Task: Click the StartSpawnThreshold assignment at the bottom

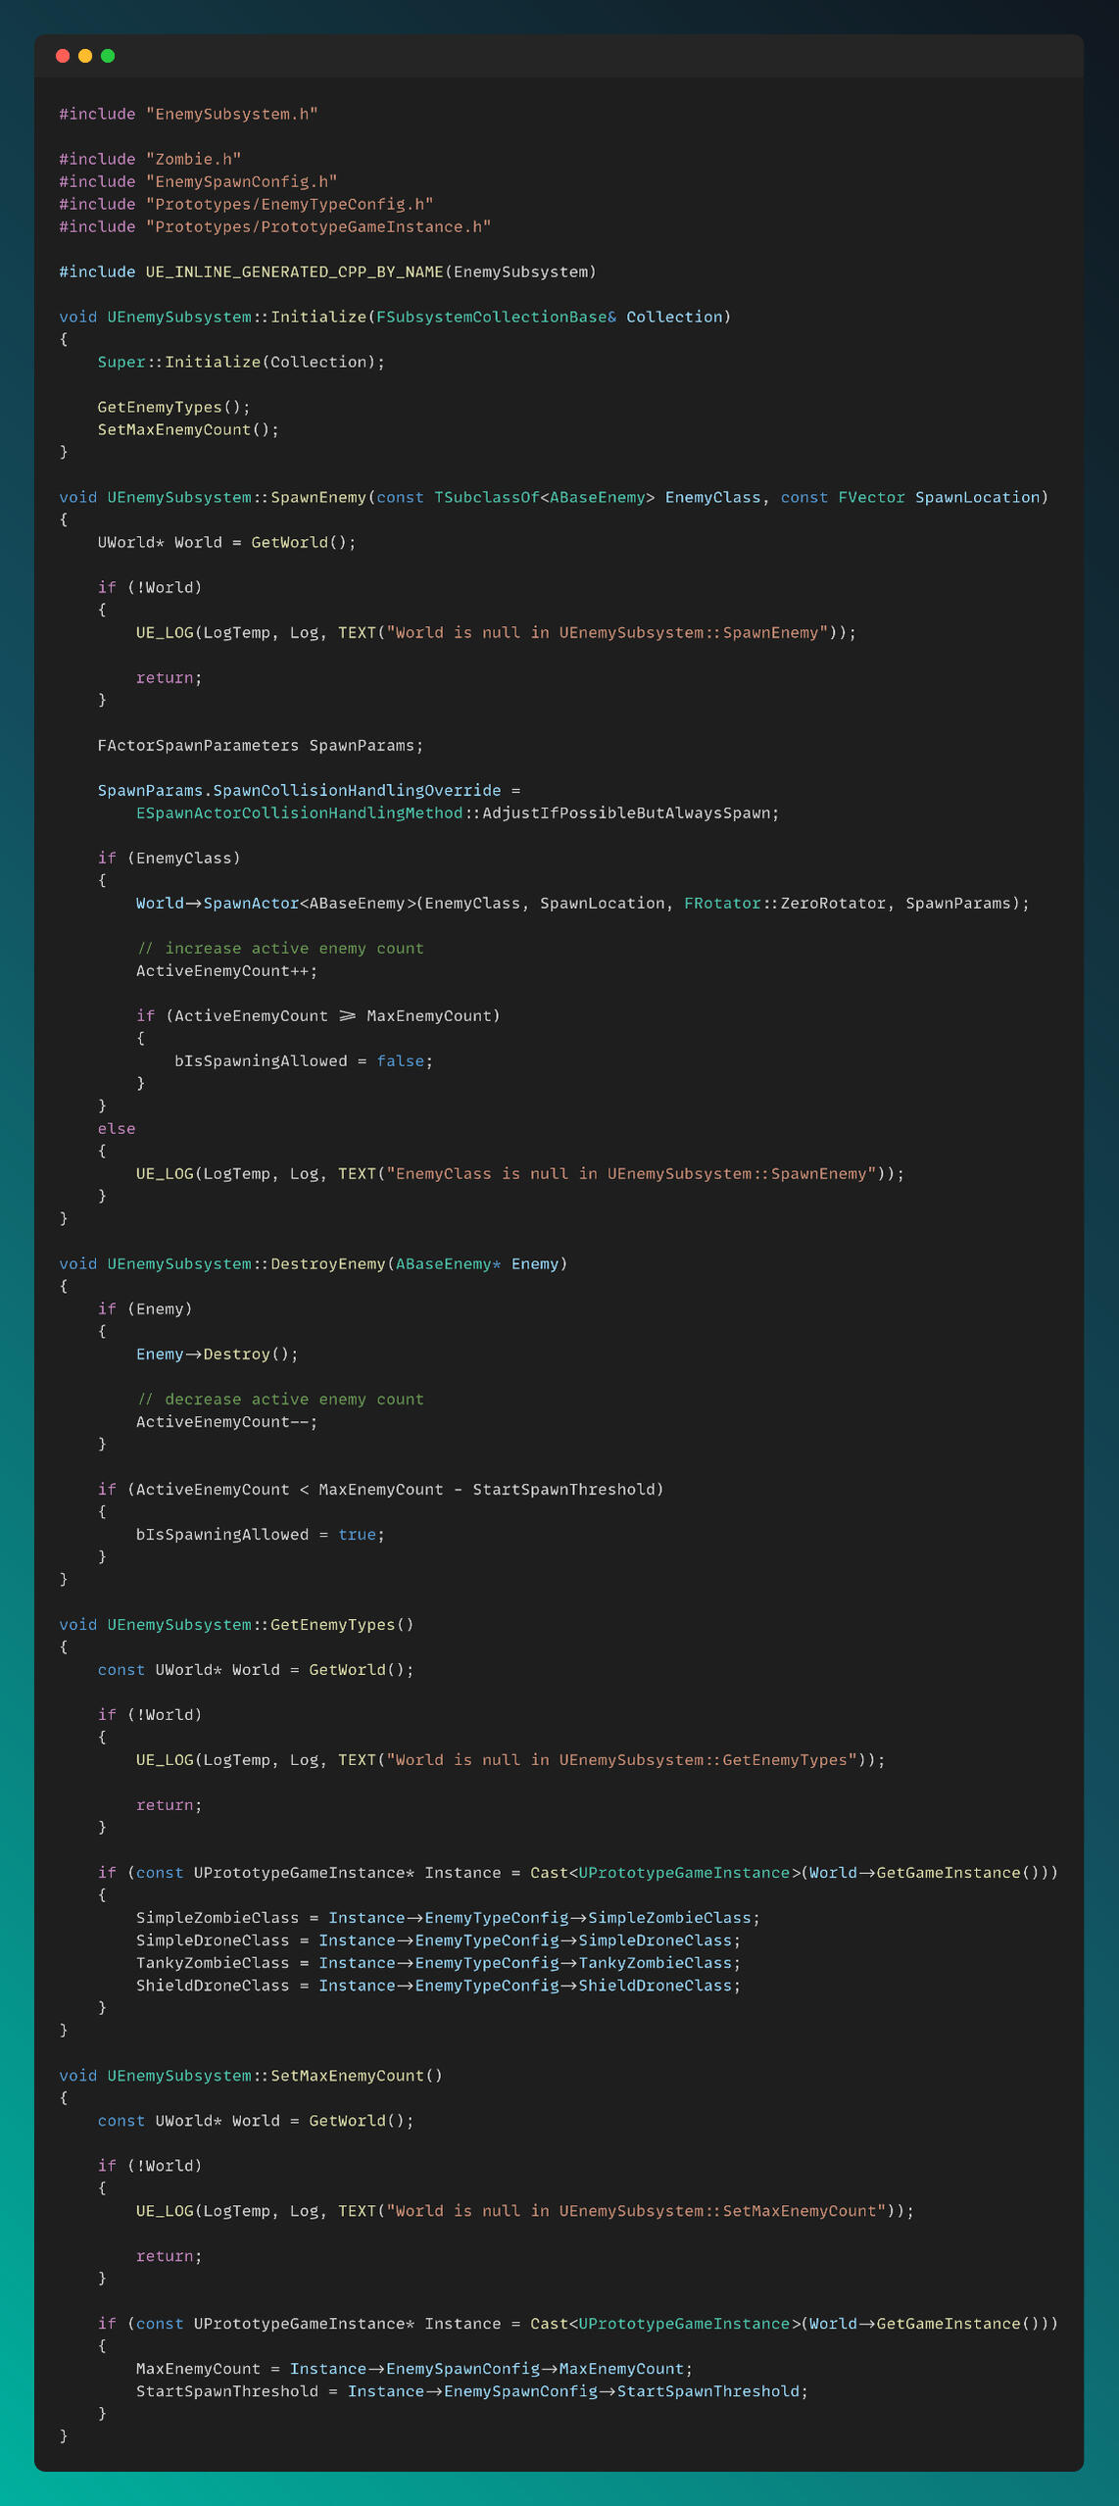Action: click(471, 2390)
